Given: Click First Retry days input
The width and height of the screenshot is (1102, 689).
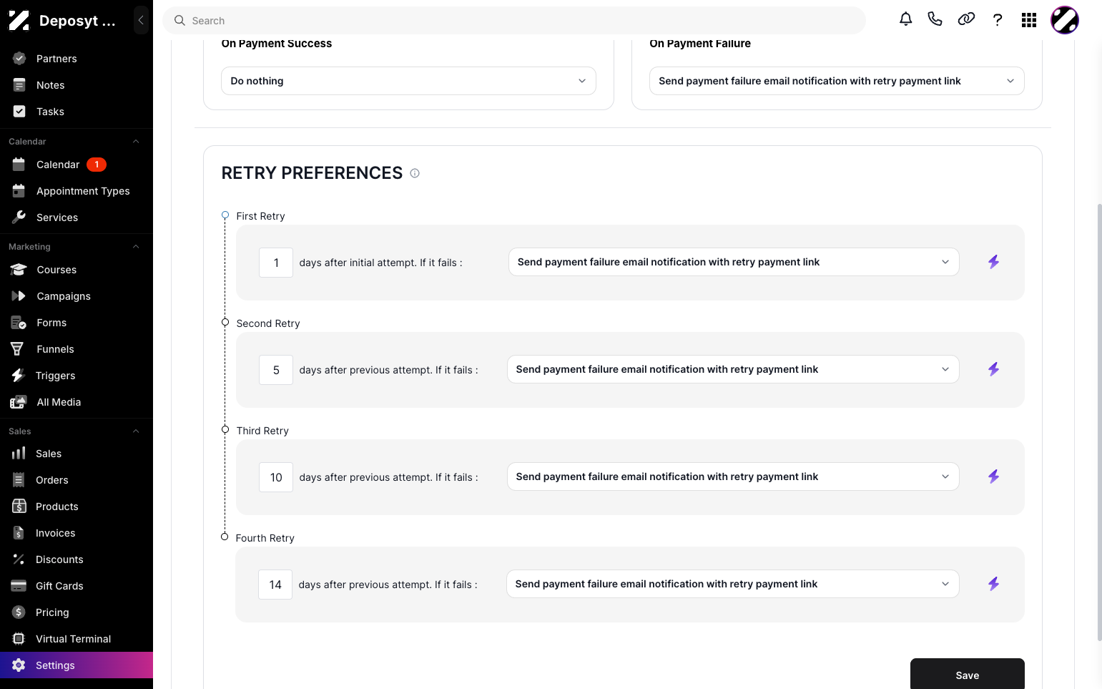Looking at the screenshot, I should pos(276,263).
